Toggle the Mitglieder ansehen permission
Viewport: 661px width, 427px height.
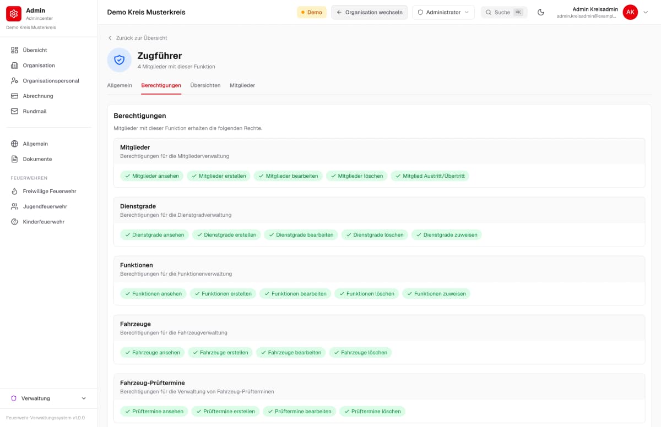152,176
